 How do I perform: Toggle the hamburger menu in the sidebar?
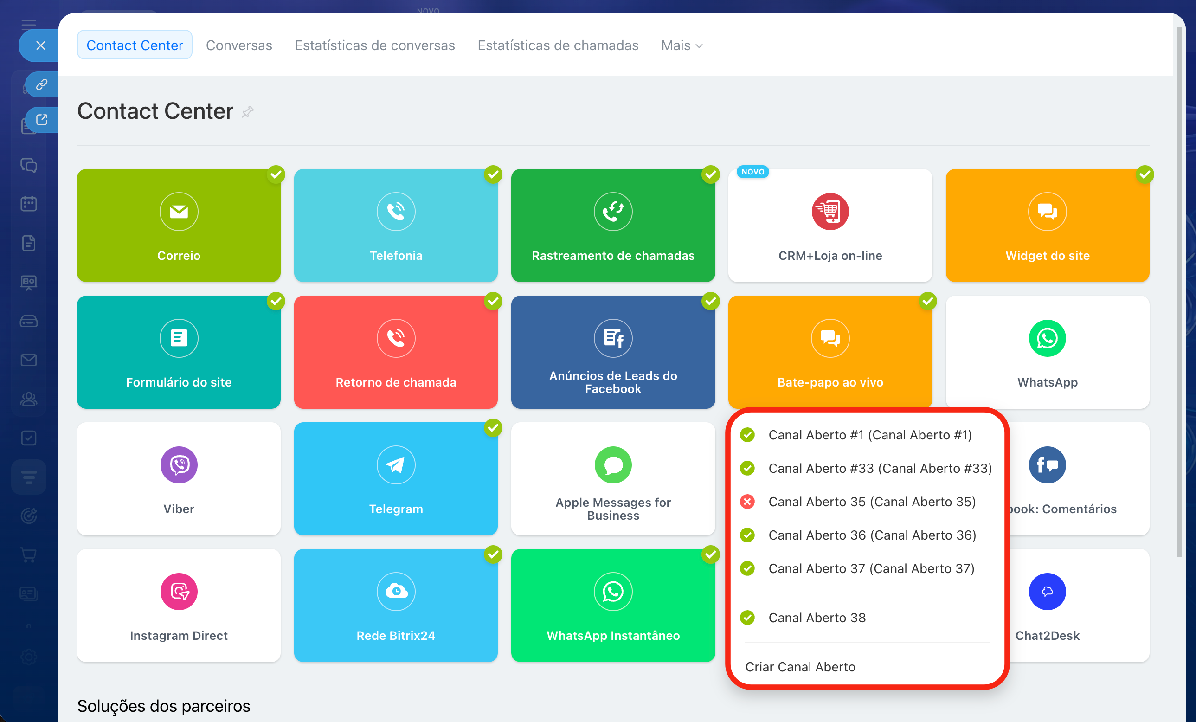click(x=29, y=25)
